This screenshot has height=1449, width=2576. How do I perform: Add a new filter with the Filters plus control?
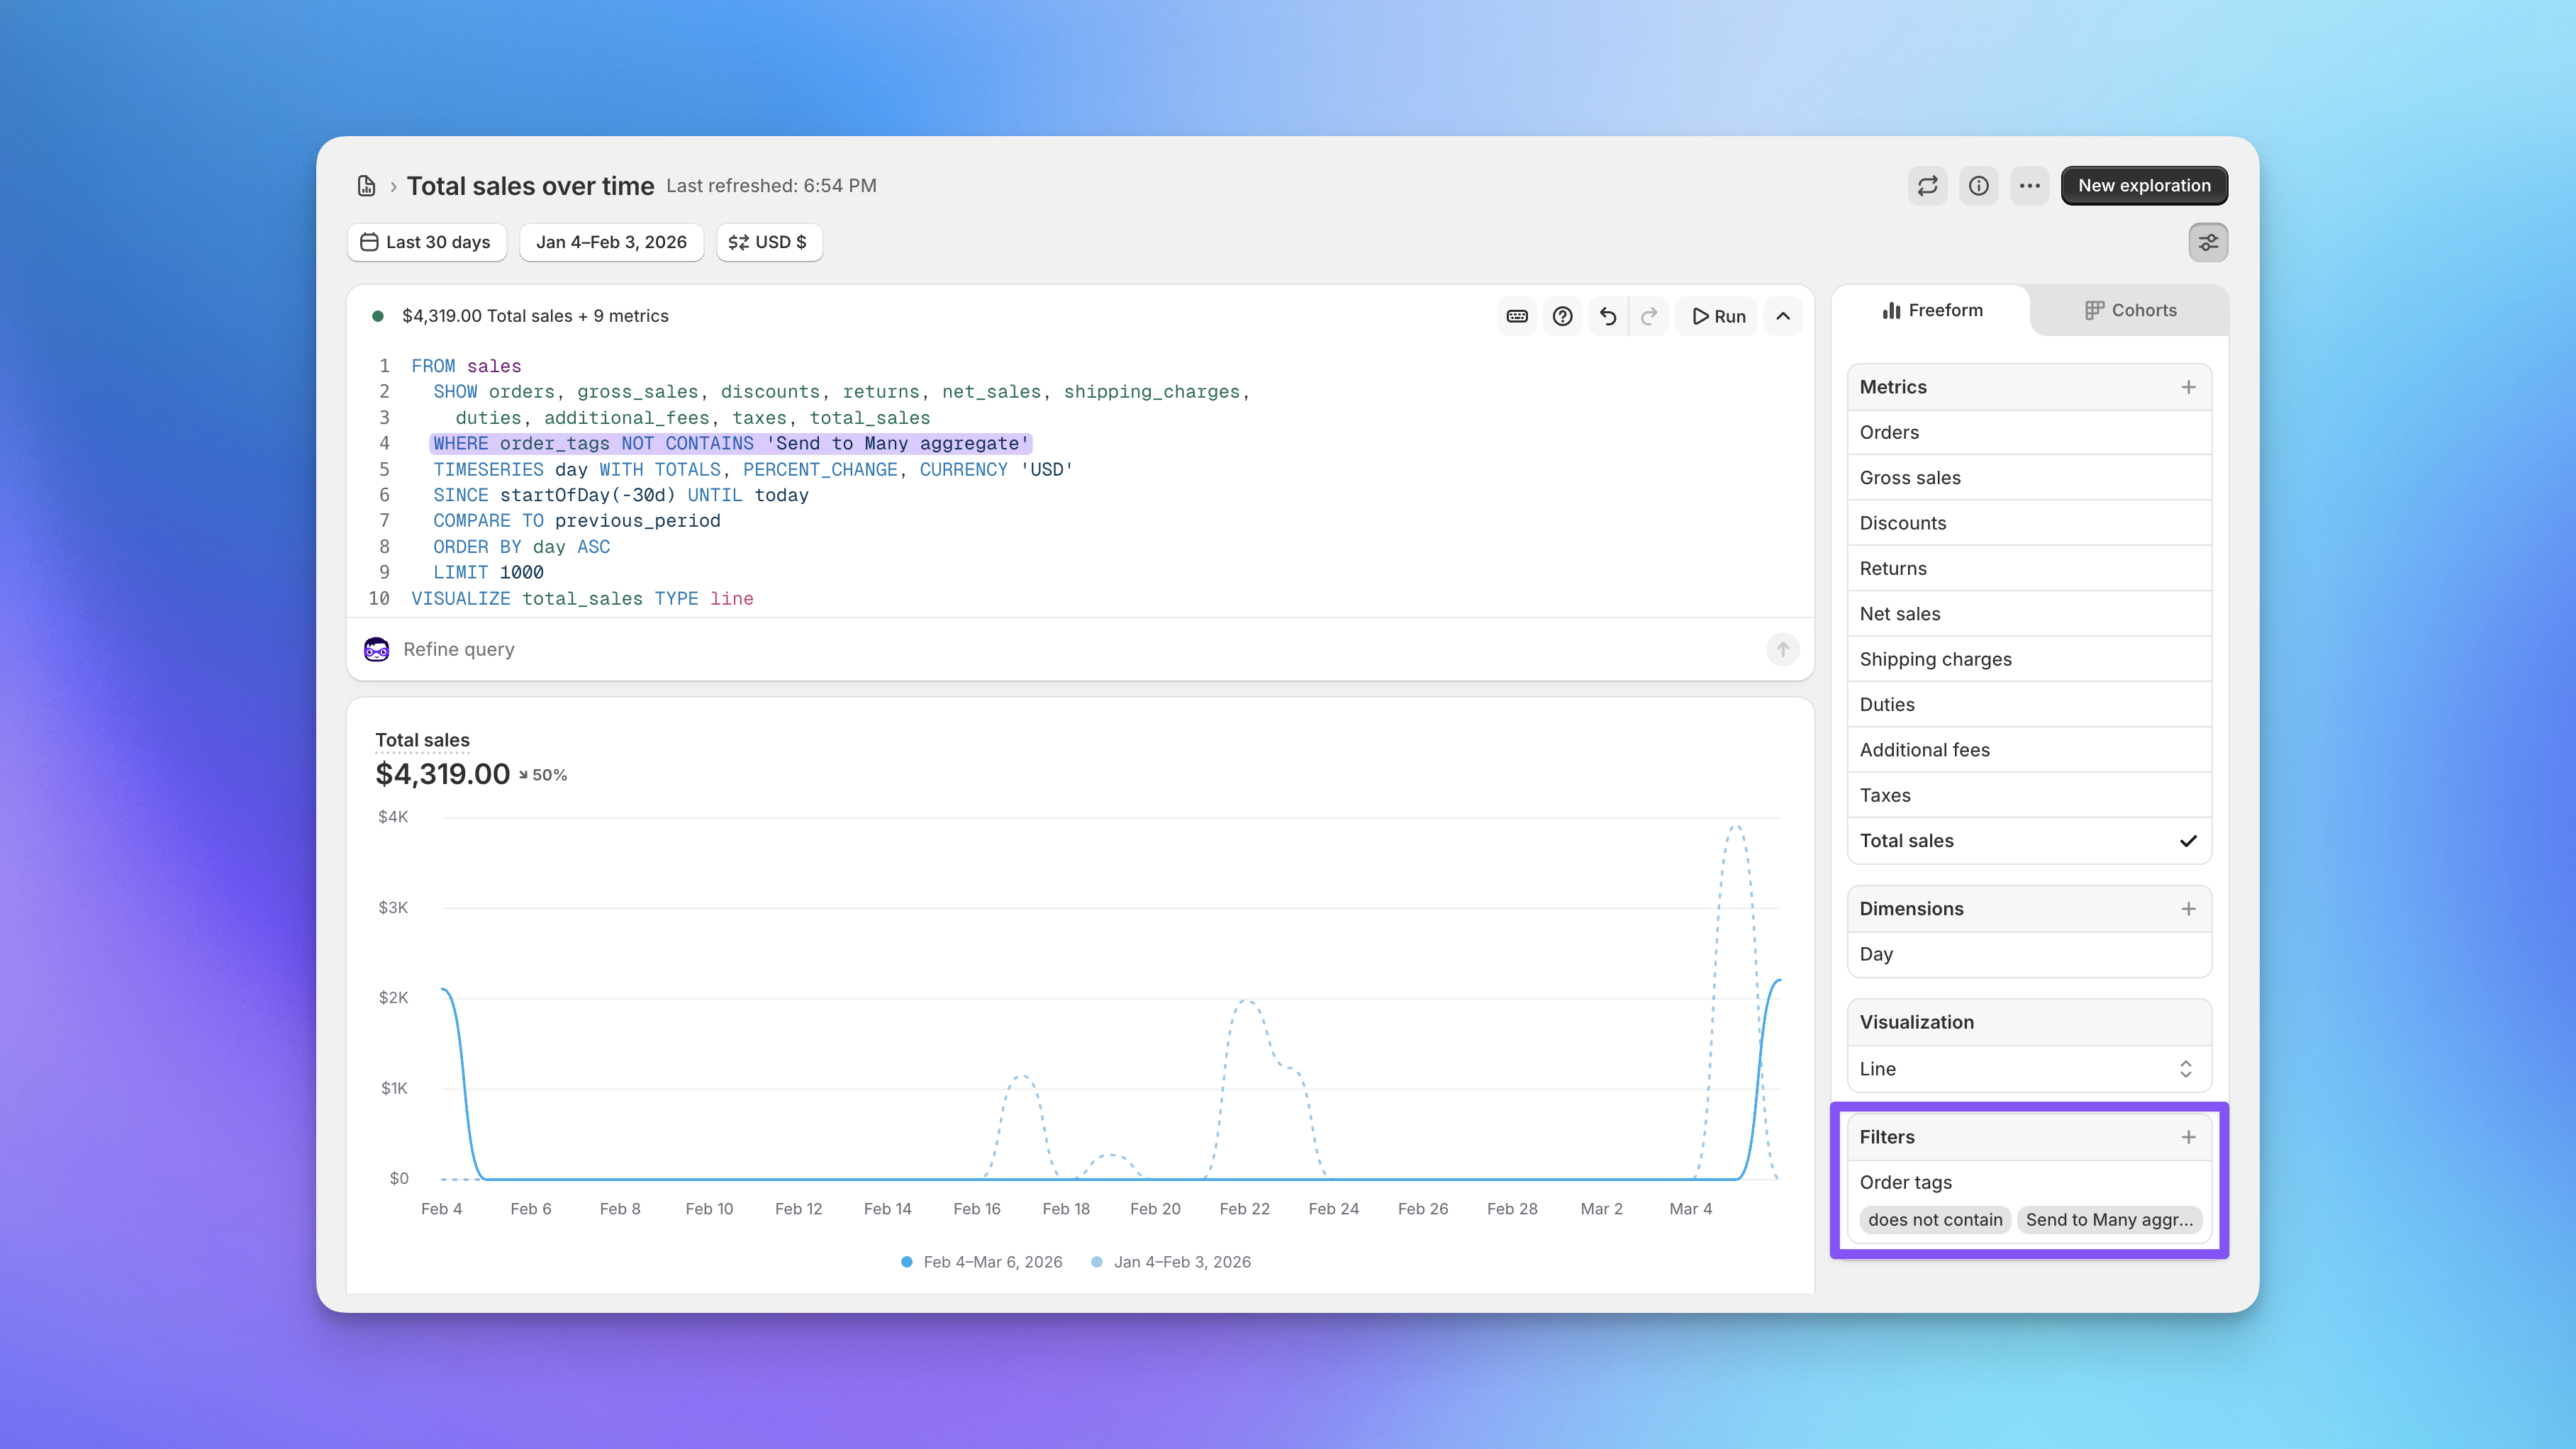pos(2189,1136)
